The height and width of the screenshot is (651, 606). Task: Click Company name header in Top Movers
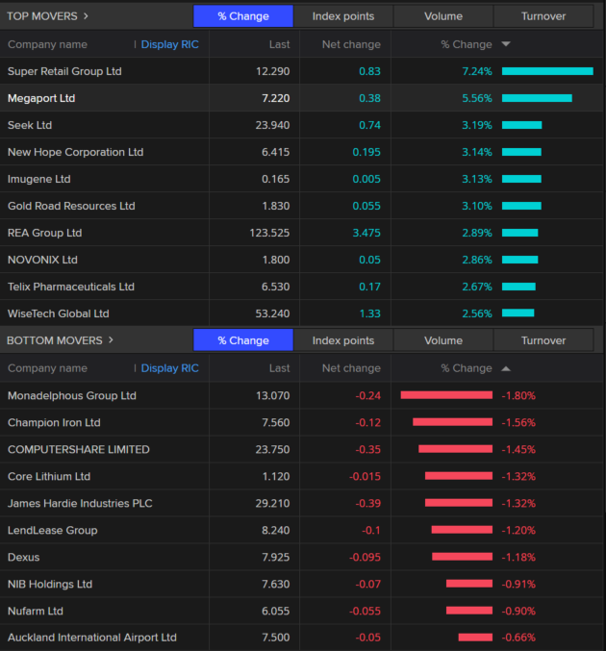pyautogui.click(x=47, y=44)
